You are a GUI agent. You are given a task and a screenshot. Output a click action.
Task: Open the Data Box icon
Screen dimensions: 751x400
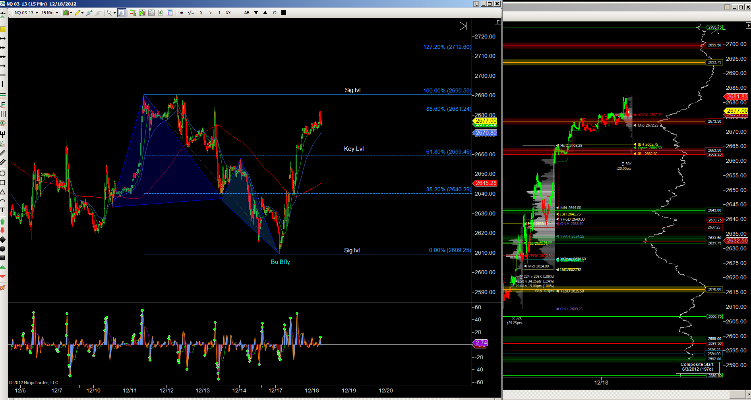coord(170,13)
